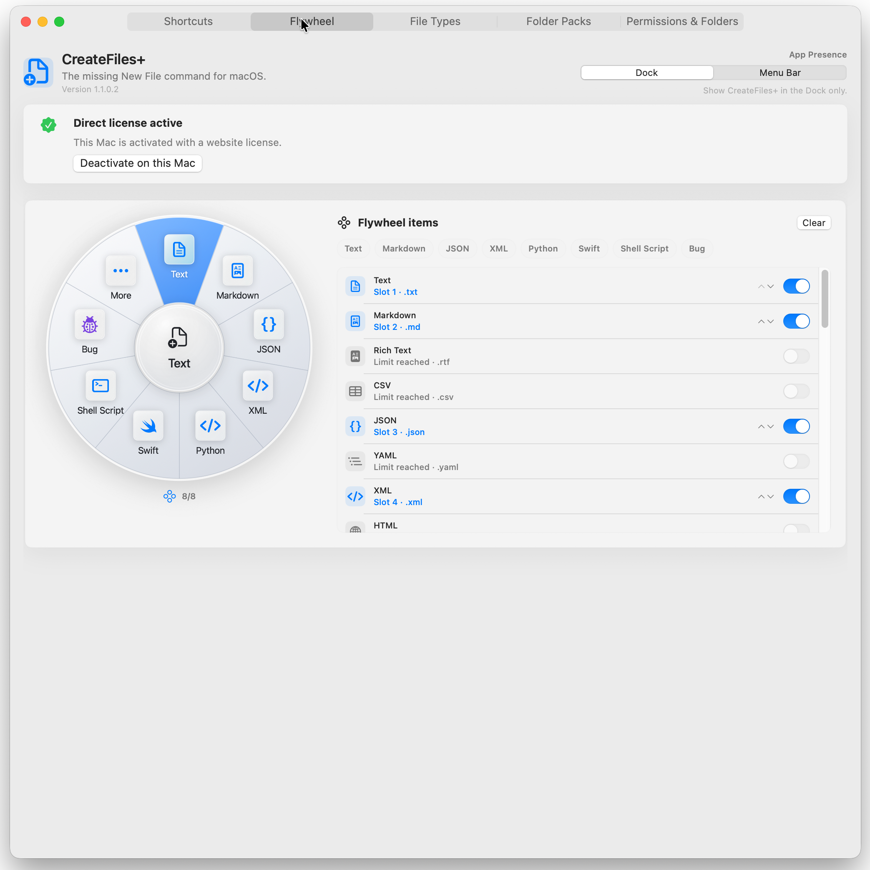The image size is (870, 870).
Task: Click the Shell Script icon on the flywheel
Action: 101,385
